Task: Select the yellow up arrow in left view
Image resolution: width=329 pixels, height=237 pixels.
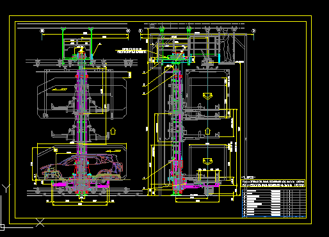Action: tap(113, 131)
